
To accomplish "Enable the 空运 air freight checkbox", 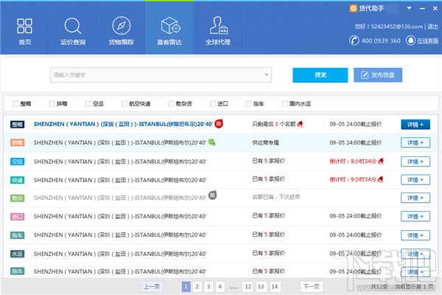I will click(88, 103).
